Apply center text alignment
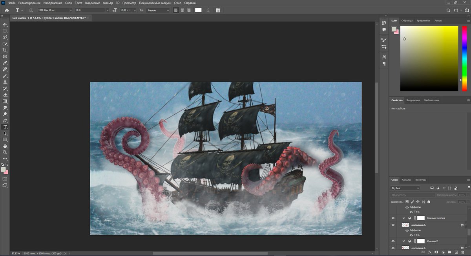Screen dimensions: 471x256 (x=182, y=10)
